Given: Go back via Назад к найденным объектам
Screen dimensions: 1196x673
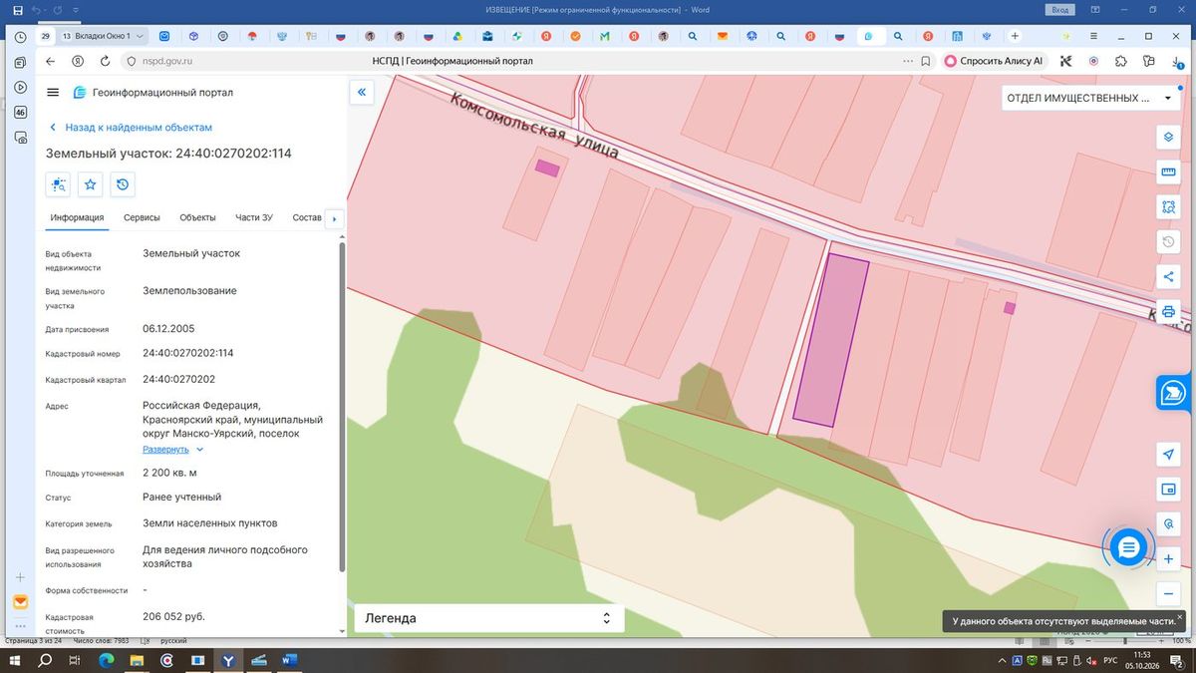Looking at the screenshot, I should click(x=131, y=128).
